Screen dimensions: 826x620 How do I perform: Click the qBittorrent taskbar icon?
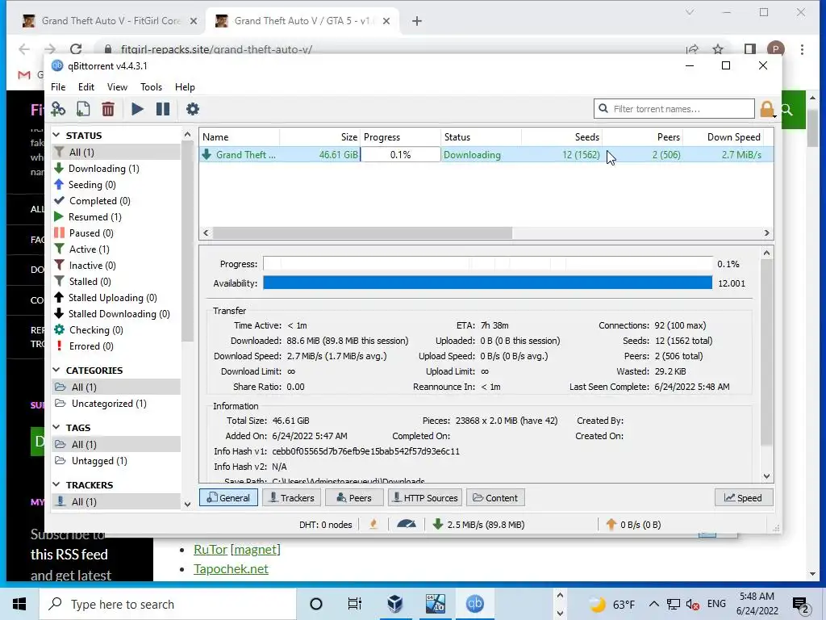(474, 604)
